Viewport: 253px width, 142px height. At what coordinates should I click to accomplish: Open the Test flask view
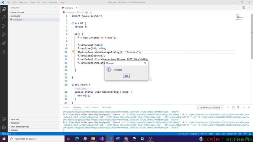click(4, 52)
